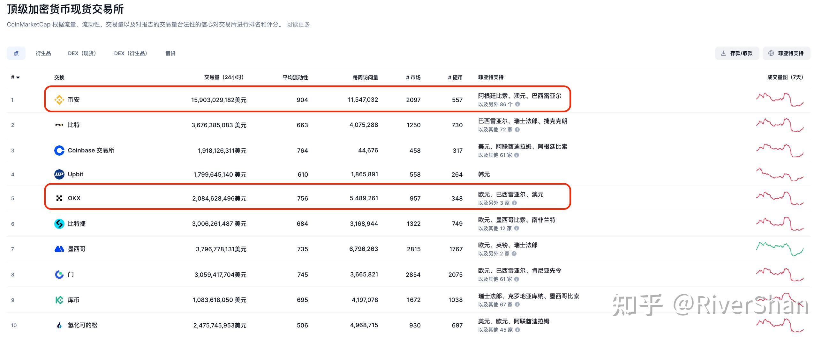Switch to the 衍生品 tab
Viewport: 830px width, 338px height.
(x=43, y=54)
